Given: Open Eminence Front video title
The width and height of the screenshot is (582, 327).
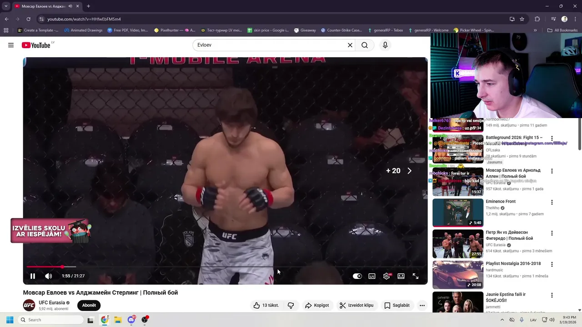Looking at the screenshot, I should click(x=501, y=202).
